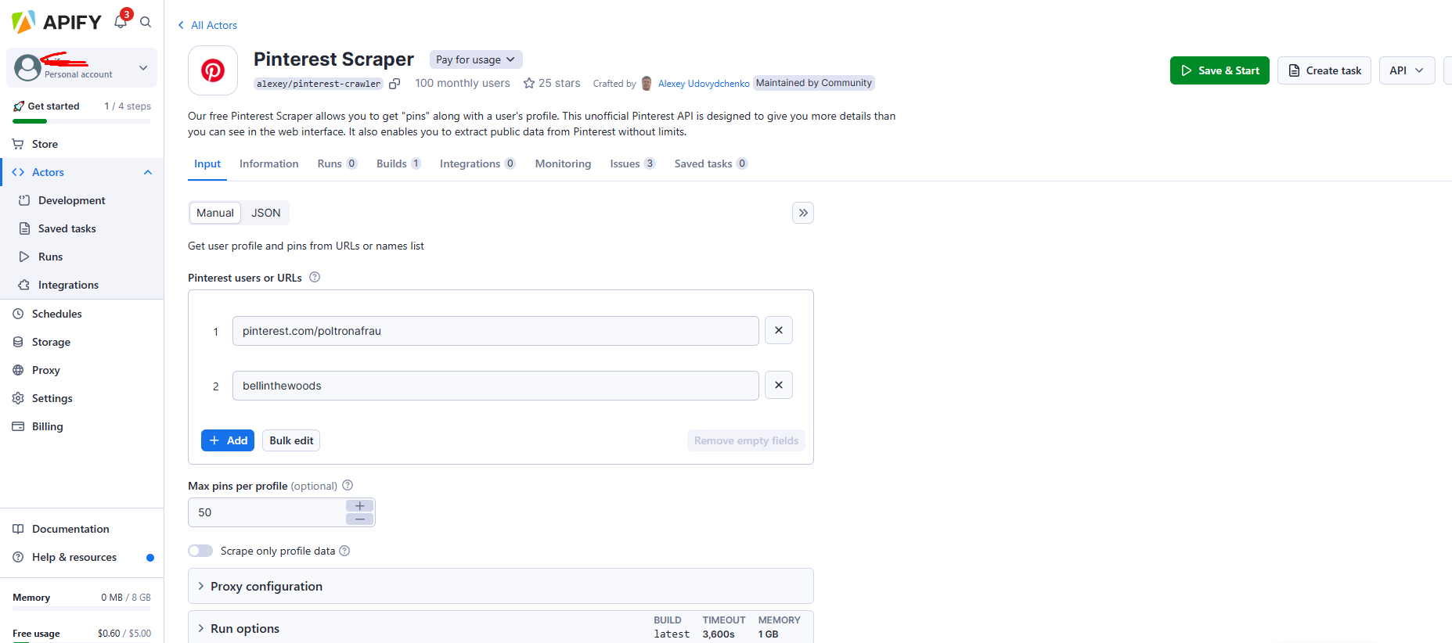
Task: Click the Maintained by Community badge
Action: point(814,83)
